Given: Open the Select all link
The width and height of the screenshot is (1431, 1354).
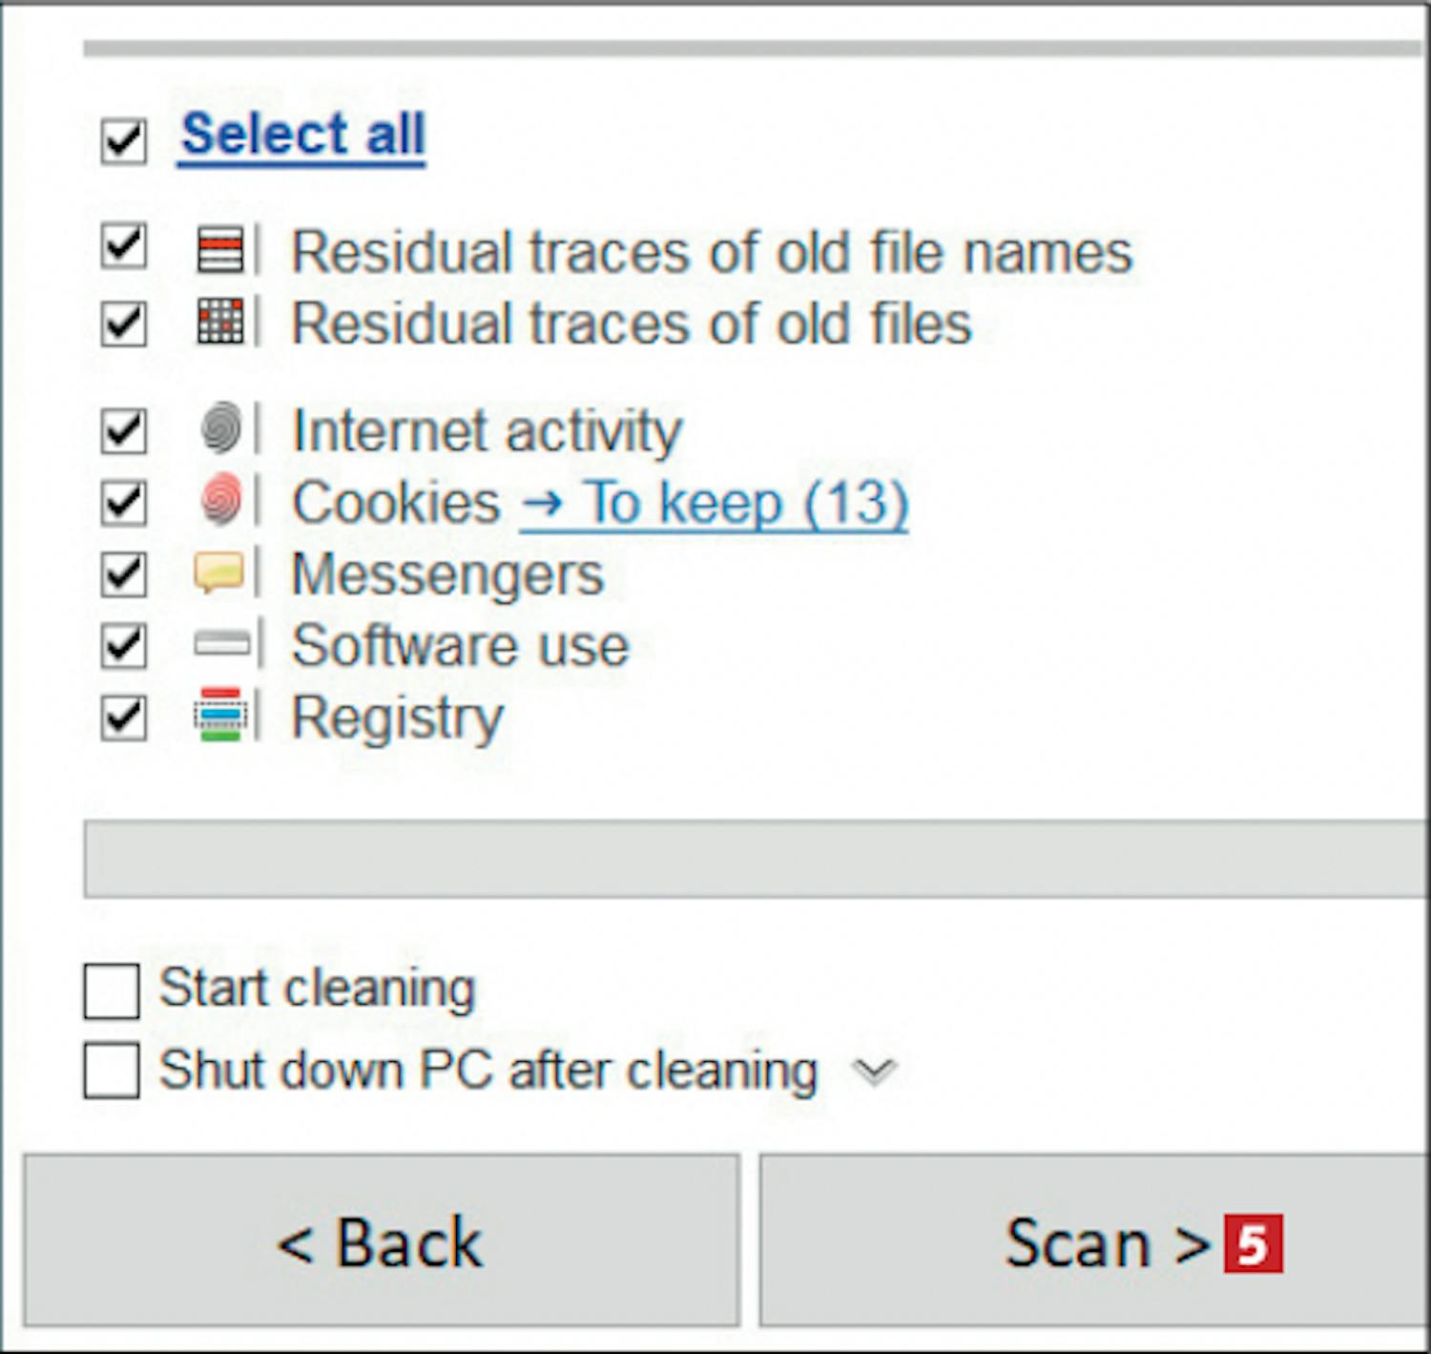Looking at the screenshot, I should (x=302, y=135).
